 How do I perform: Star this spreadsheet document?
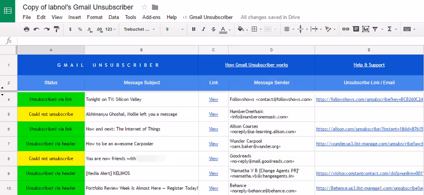(x=145, y=7)
